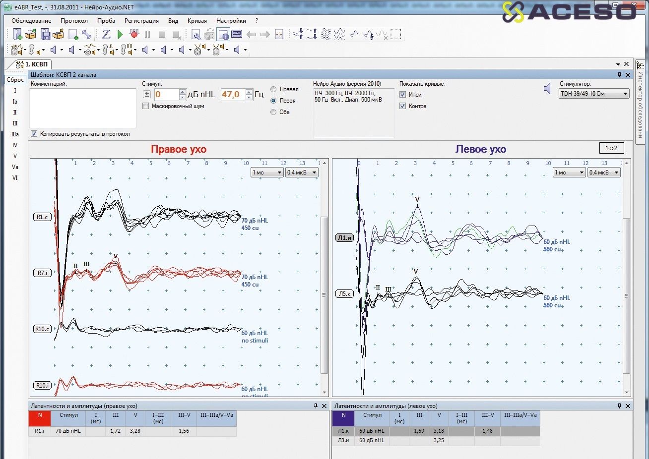Uncheck the Контра curves checkbox
649x459 pixels.
click(403, 106)
